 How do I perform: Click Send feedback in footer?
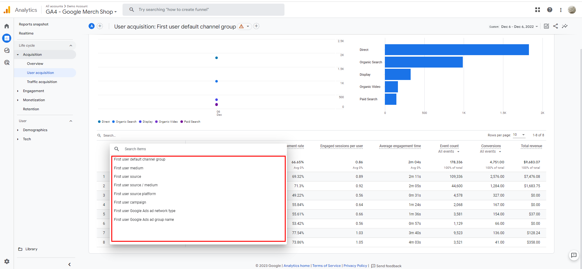(386, 266)
